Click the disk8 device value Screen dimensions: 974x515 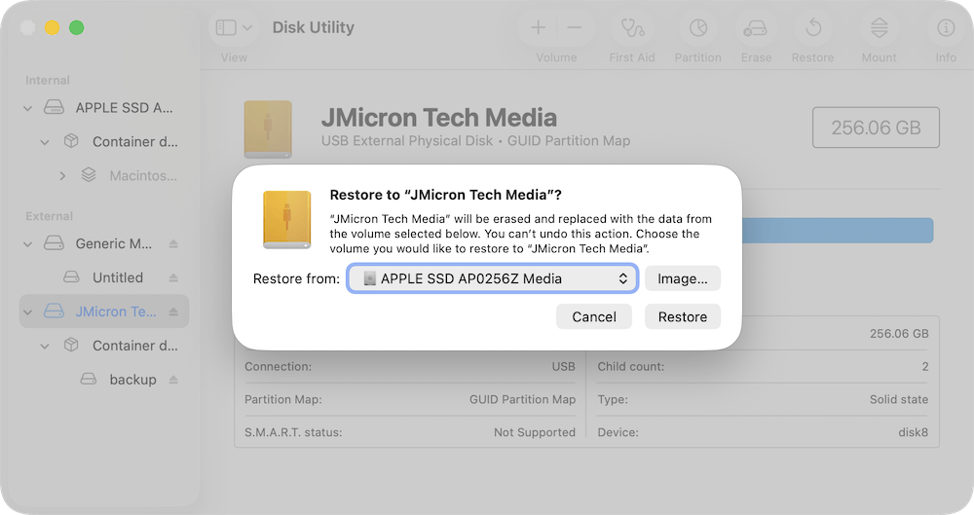pyautogui.click(x=913, y=432)
